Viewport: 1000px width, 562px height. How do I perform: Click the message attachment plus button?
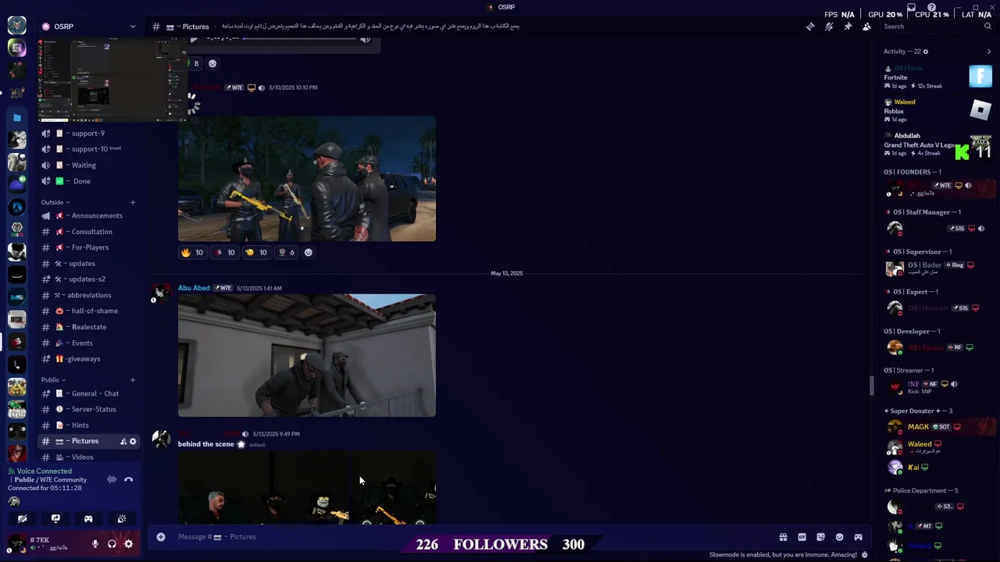(x=161, y=537)
